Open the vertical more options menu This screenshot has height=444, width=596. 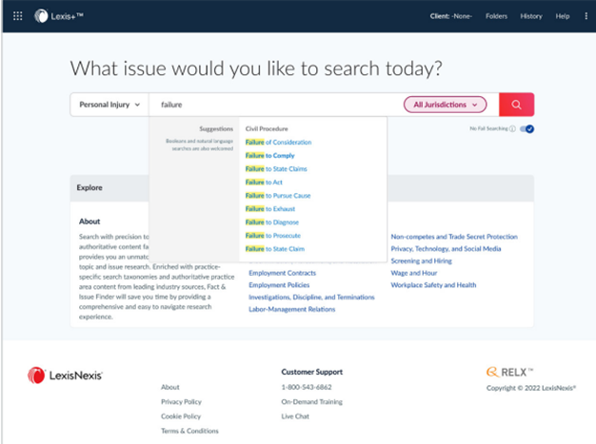[586, 16]
